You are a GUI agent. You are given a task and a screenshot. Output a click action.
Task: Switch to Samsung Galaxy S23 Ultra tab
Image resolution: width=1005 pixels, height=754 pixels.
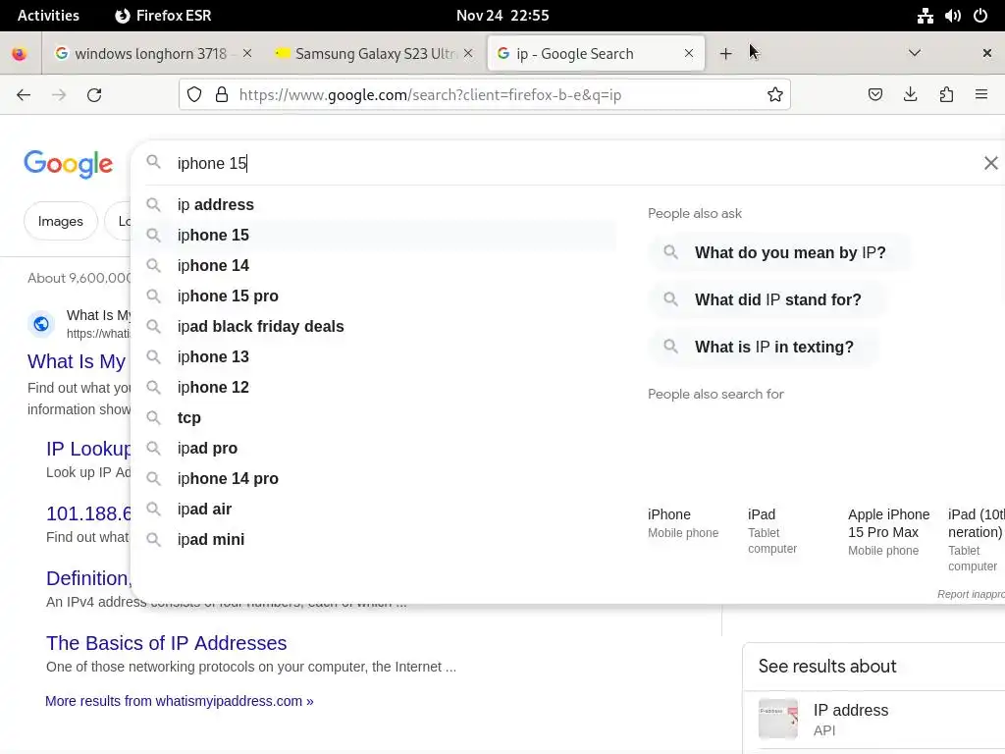[x=374, y=54]
